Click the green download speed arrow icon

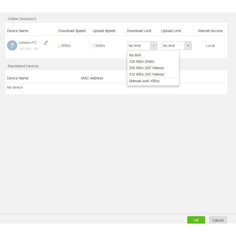tap(59, 46)
